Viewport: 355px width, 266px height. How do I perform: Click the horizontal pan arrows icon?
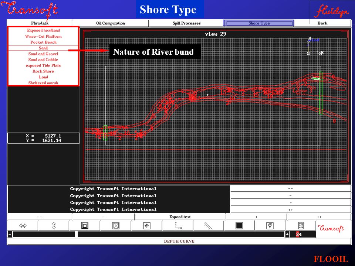23,225
